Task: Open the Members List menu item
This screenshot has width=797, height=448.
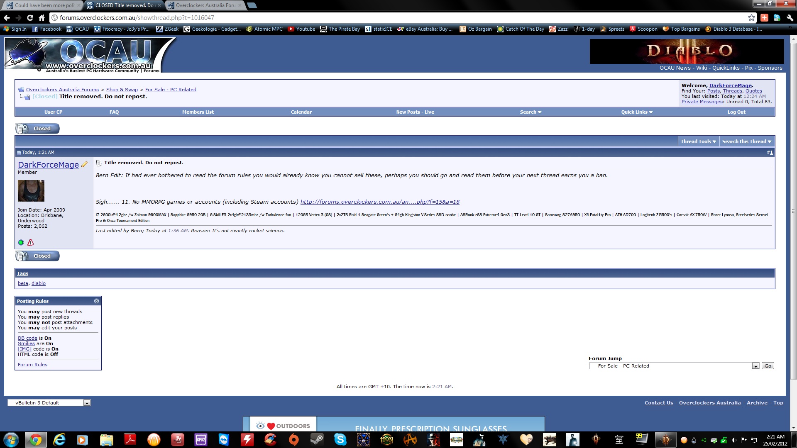Action: tap(198, 112)
